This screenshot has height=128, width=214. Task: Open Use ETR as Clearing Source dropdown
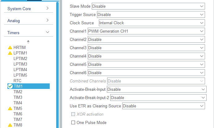point(164,106)
